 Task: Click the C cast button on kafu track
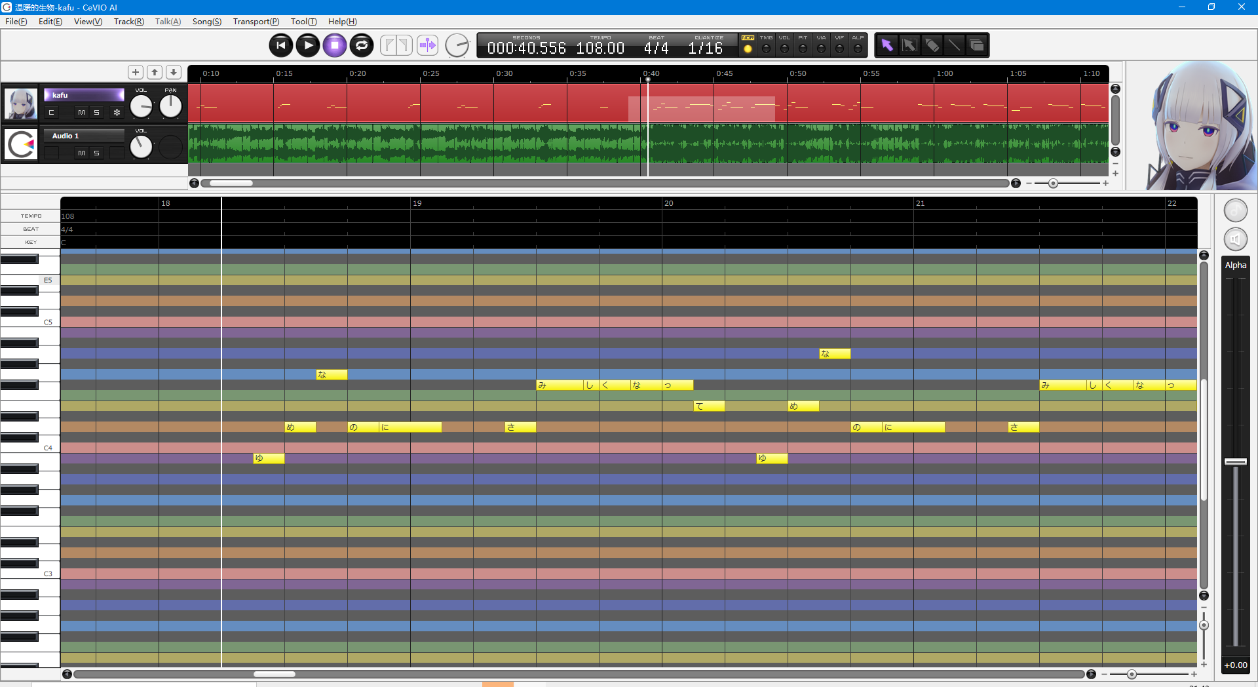[x=50, y=112]
